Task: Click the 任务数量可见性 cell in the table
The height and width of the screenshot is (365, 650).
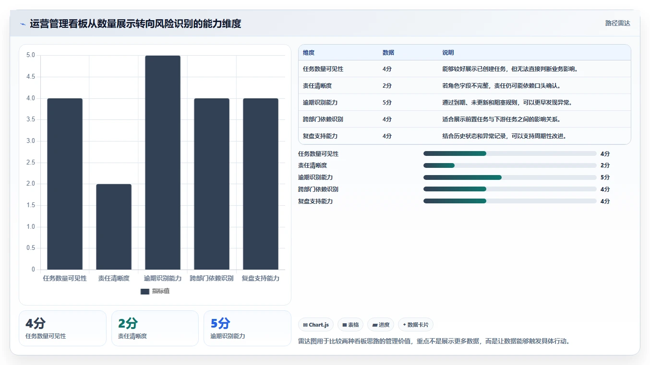Action: click(323, 69)
